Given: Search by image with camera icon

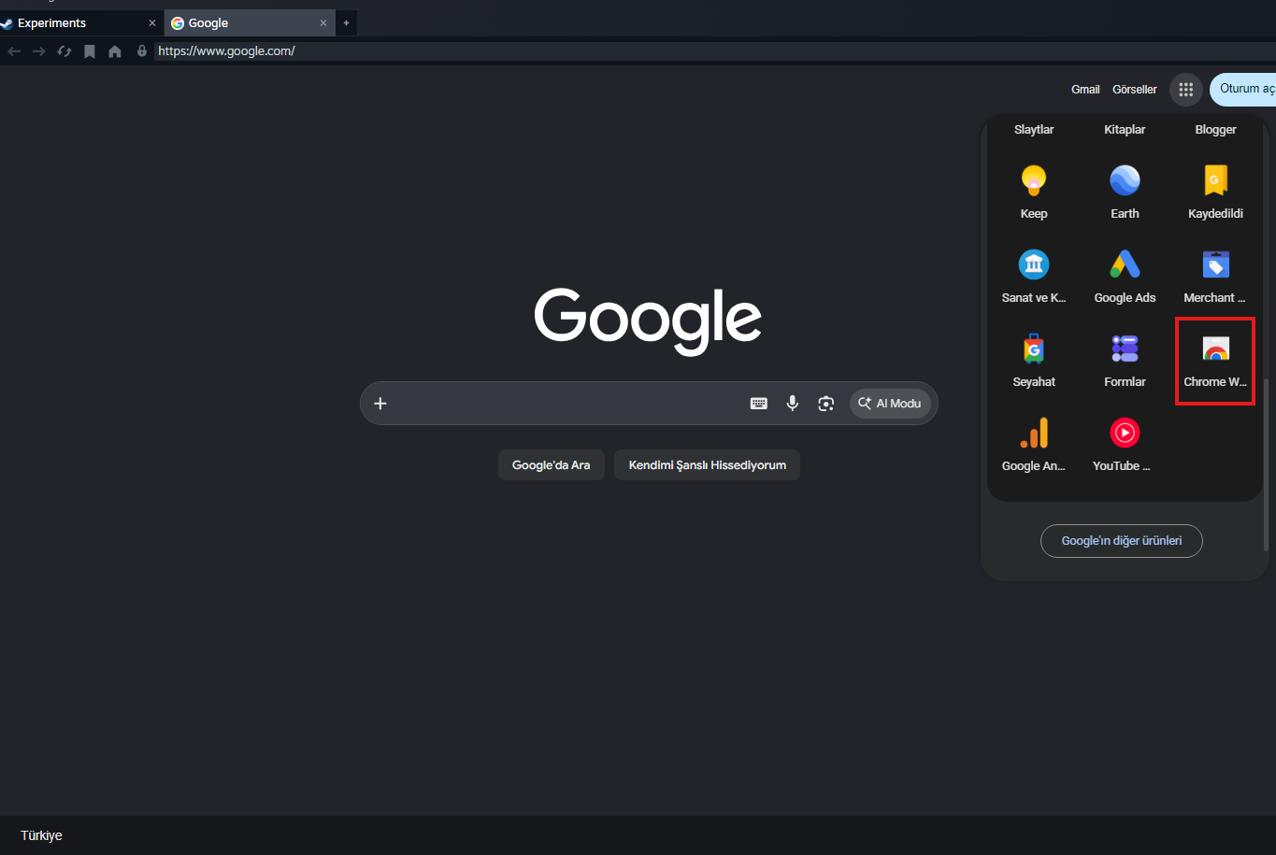Looking at the screenshot, I should pos(825,404).
